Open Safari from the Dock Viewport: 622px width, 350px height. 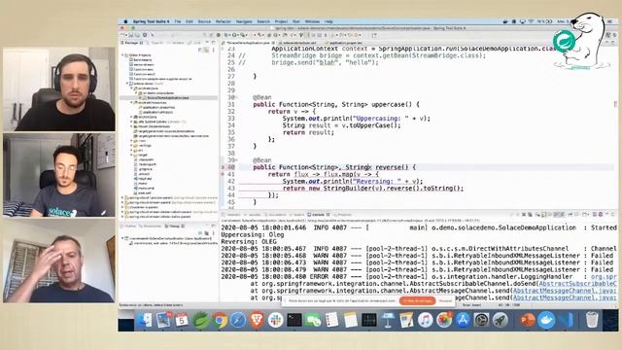(238, 320)
